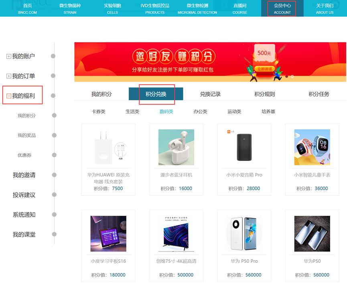Select the 办公类 product category
Viewport: 347px width, 290px height.
coord(200,112)
